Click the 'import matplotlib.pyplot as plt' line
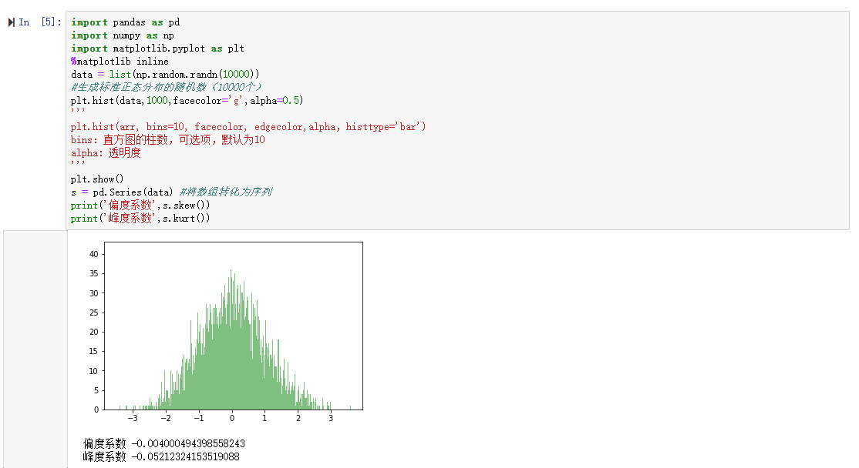Viewport: 859px width, 468px height. (x=157, y=48)
